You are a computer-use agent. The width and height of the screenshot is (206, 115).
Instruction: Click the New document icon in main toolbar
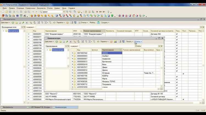(3, 12)
